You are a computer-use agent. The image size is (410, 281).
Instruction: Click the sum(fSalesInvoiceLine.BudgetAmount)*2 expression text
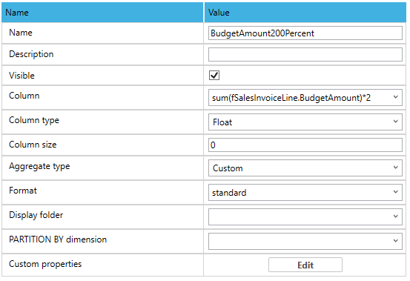coord(291,98)
